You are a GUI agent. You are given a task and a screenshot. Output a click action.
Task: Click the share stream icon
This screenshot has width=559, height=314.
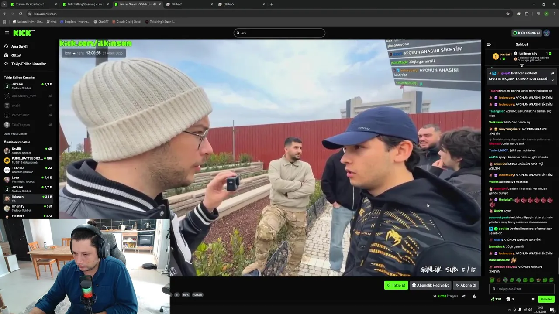click(464, 296)
